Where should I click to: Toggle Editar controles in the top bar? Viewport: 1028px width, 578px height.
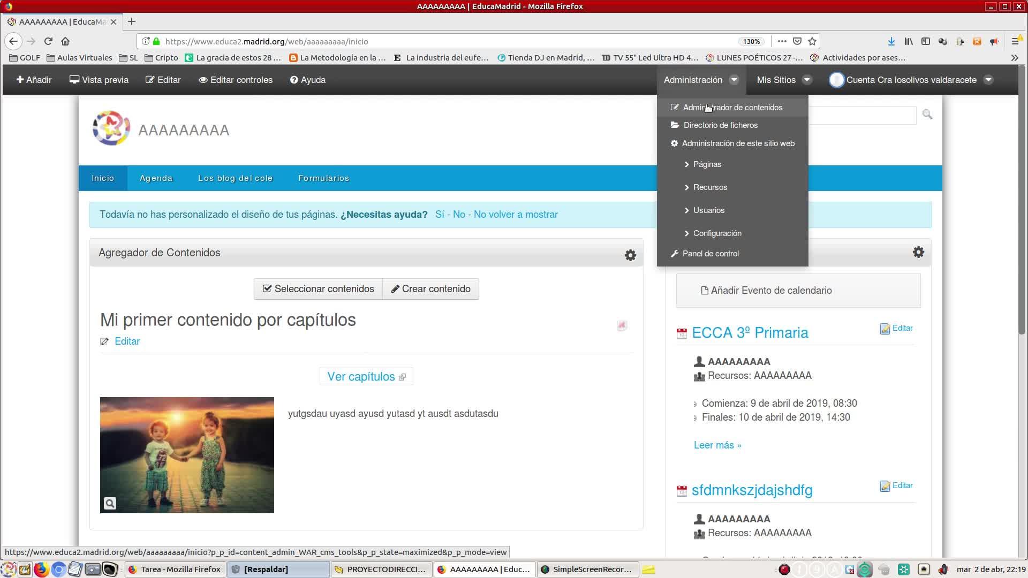pos(236,80)
